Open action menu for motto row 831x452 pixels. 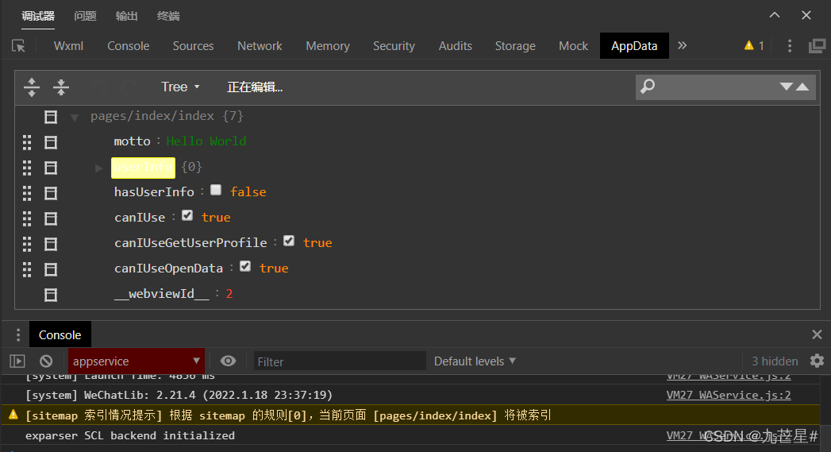51,142
